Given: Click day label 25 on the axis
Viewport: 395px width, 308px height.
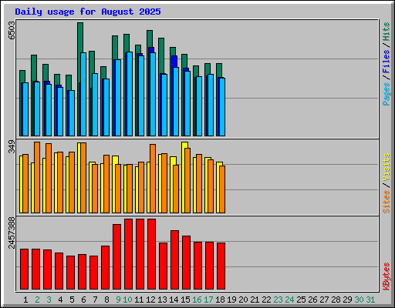Looking at the screenshot, I should click(x=301, y=300).
